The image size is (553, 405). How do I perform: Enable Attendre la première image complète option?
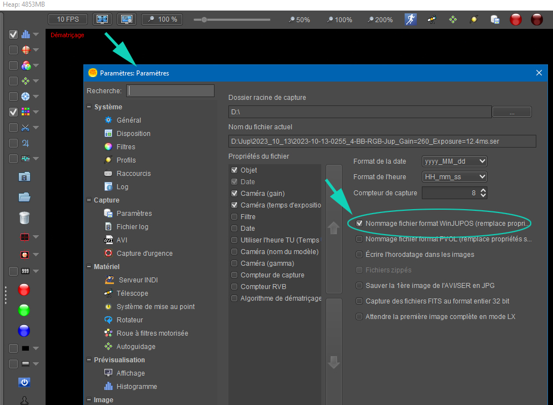360,316
